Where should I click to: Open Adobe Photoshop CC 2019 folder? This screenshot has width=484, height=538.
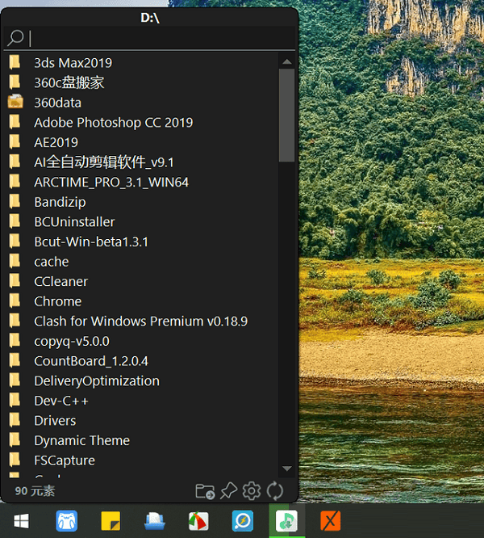[142, 123]
